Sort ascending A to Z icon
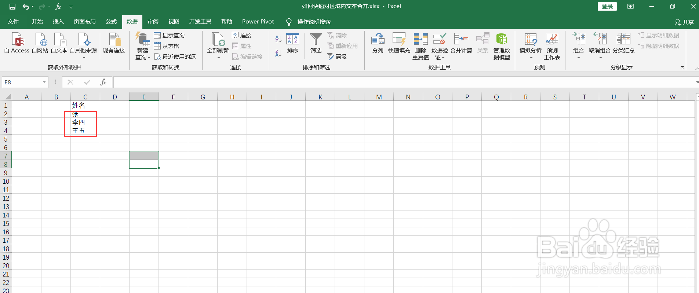The image size is (699, 293). pos(278,39)
